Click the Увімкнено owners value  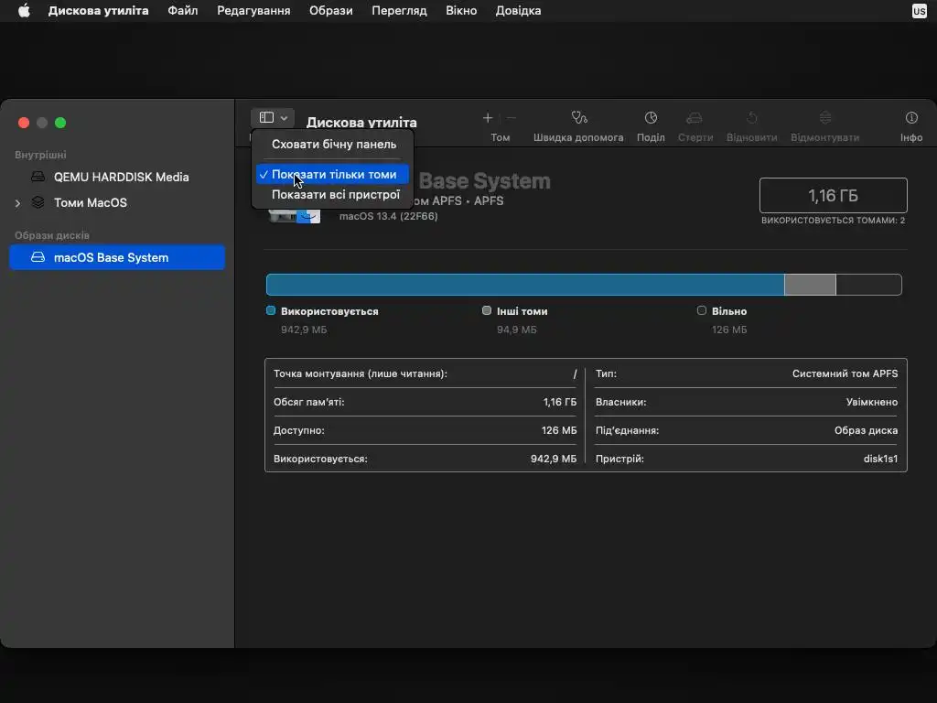pos(872,403)
